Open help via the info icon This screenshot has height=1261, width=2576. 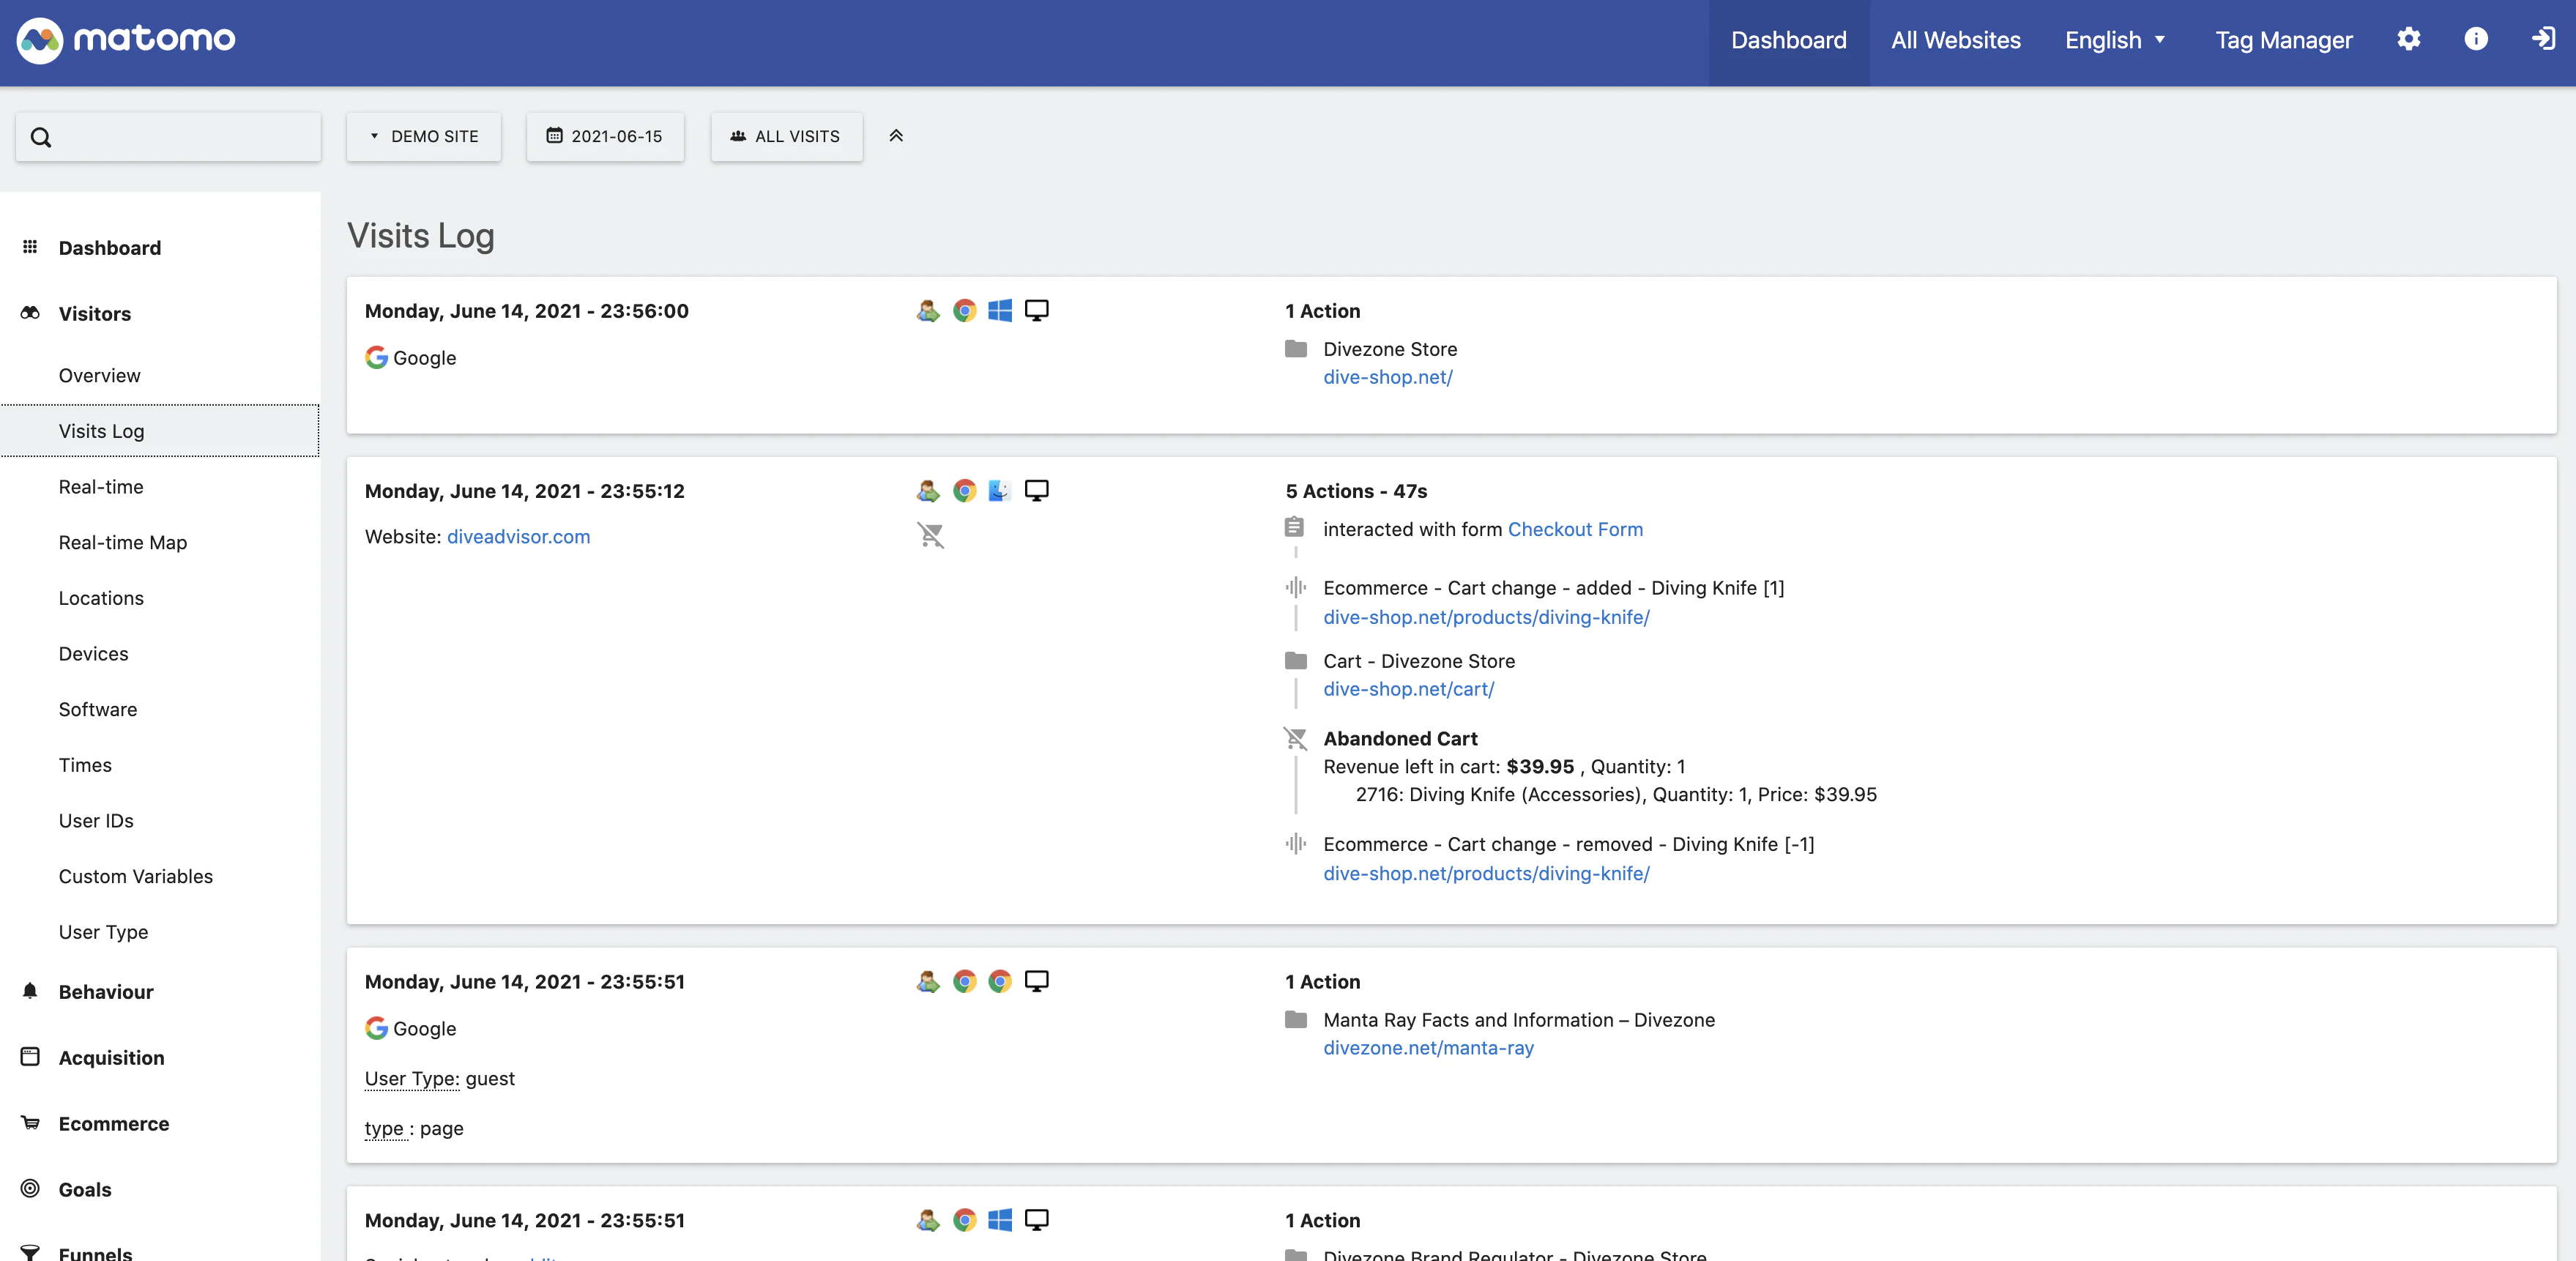(x=2476, y=39)
